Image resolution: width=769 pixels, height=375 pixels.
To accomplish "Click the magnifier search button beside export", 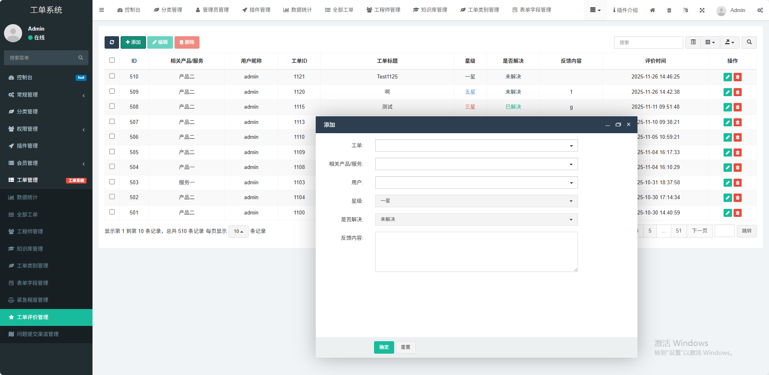I will tap(749, 42).
